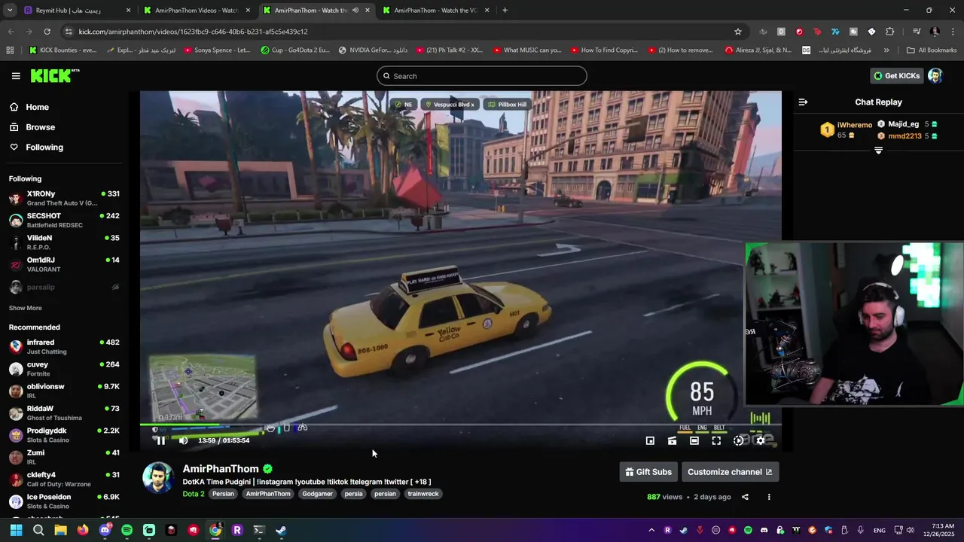The width and height of the screenshot is (964, 542).
Task: Focus the Kick search box
Action: point(482,76)
